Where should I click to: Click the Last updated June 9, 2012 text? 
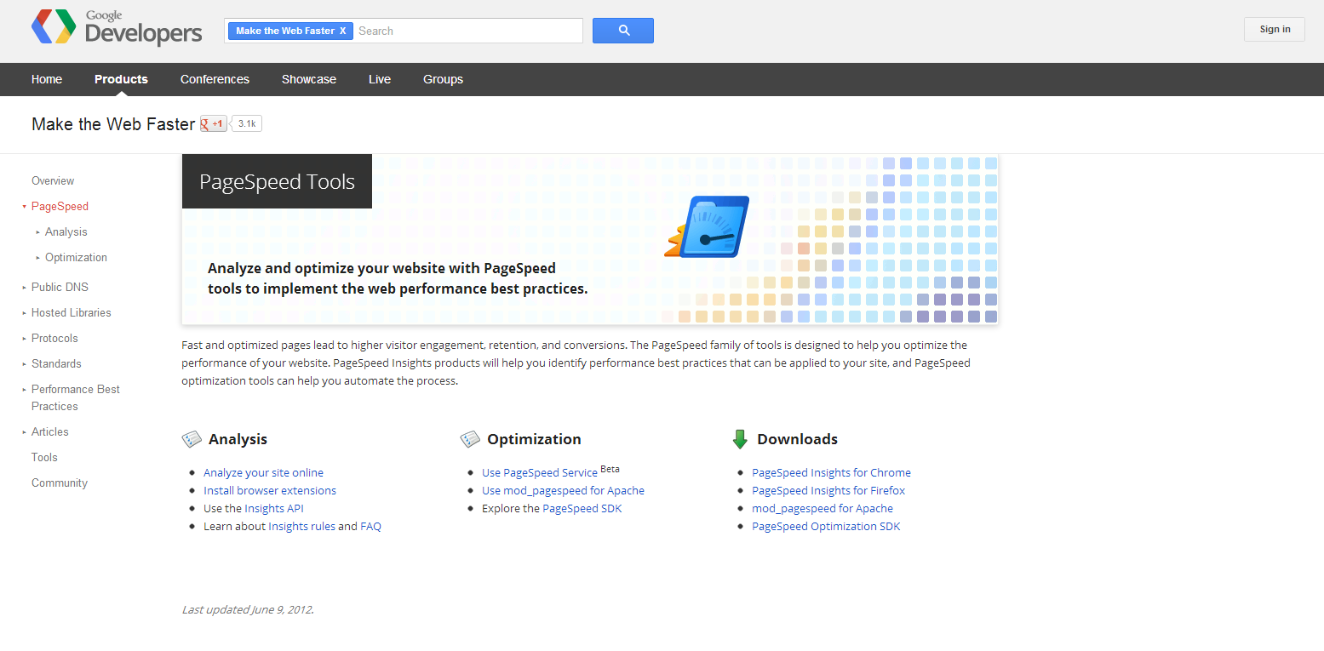(x=248, y=609)
